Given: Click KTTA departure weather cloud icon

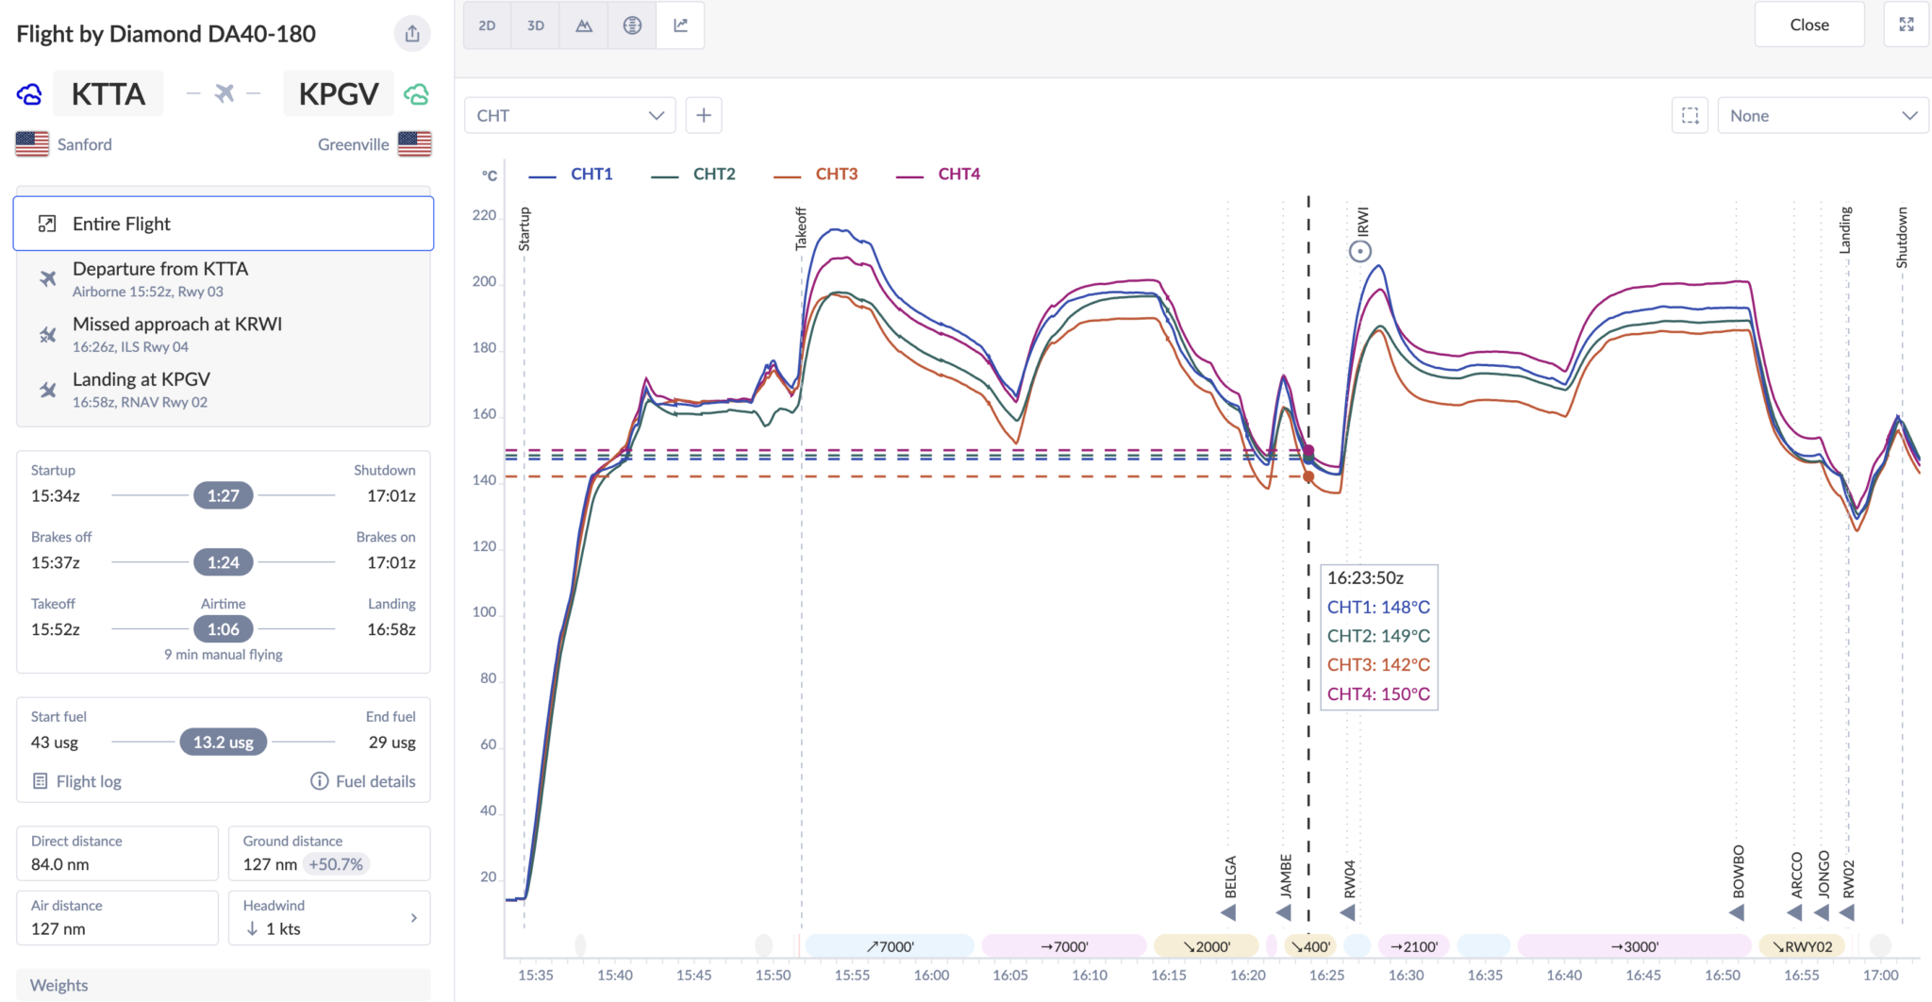Looking at the screenshot, I should coord(30,94).
